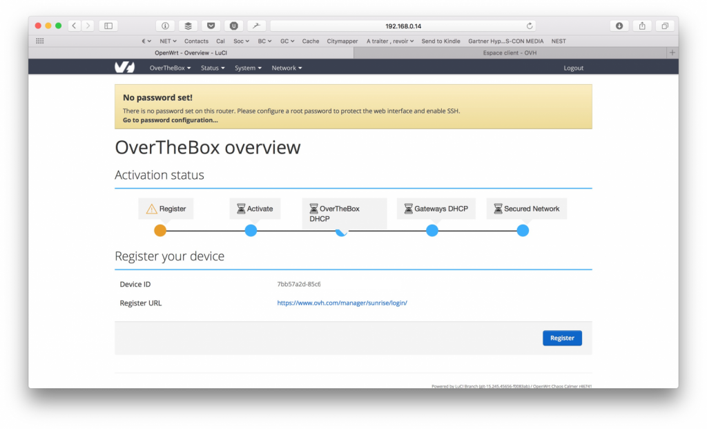Expand the € bookmarks folder
The width and height of the screenshot is (707, 429).
146,41
